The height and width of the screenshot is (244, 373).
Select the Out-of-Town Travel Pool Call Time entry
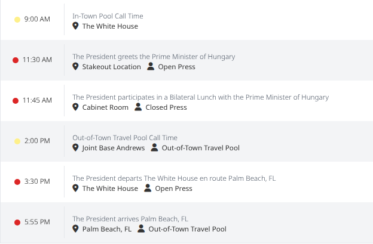tap(124, 138)
